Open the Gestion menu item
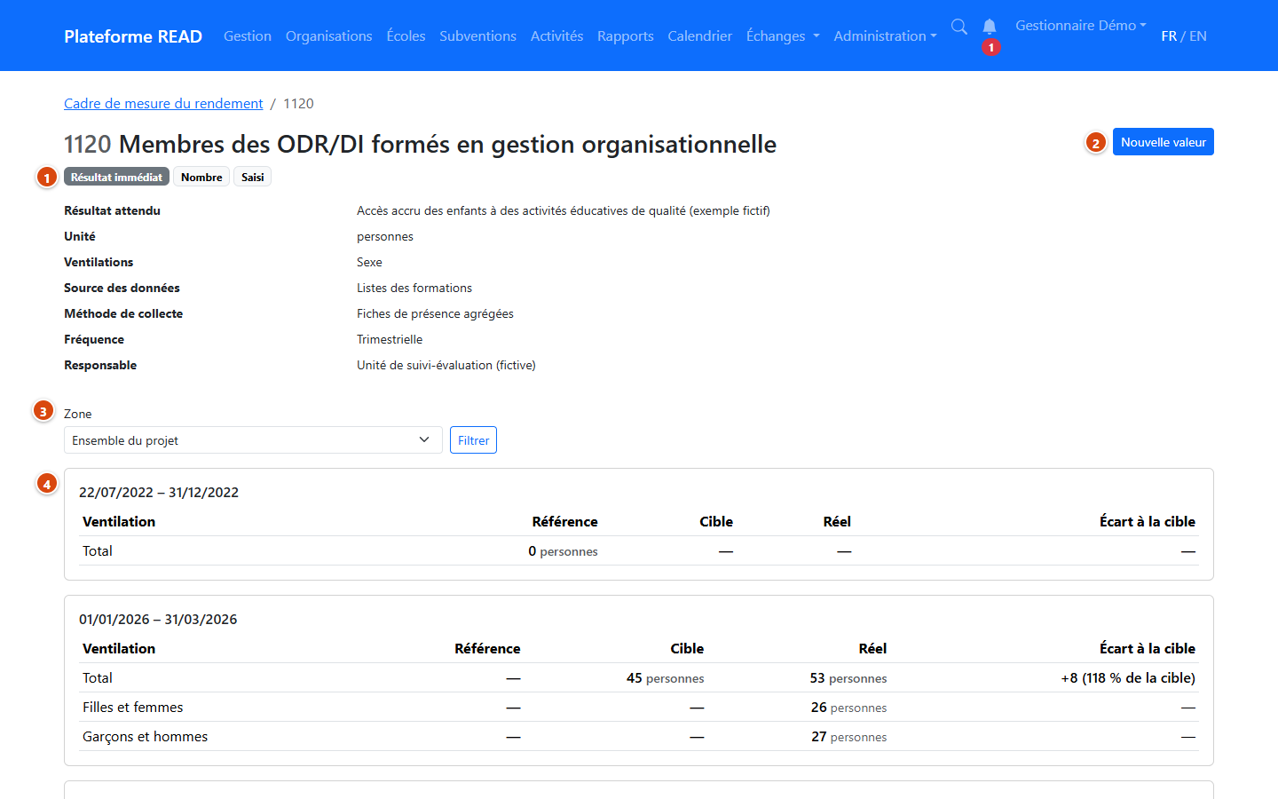The image size is (1278, 799). [248, 36]
